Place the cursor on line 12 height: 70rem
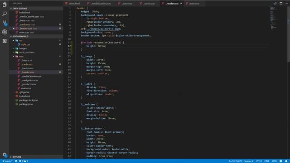The image size is (290, 163). tap(96, 46)
